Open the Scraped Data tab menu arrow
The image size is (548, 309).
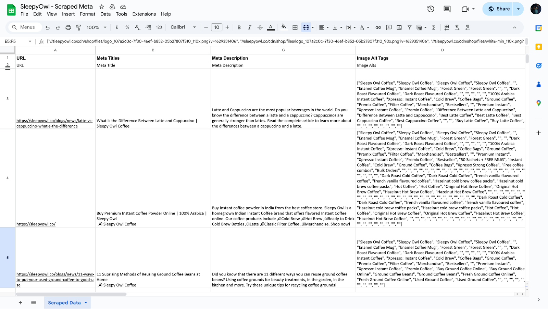coord(86,302)
